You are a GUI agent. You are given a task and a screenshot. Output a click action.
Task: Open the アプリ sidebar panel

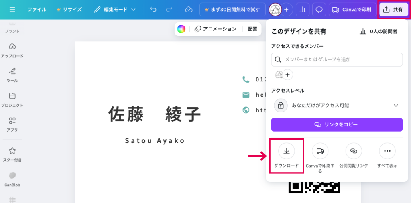[12, 124]
